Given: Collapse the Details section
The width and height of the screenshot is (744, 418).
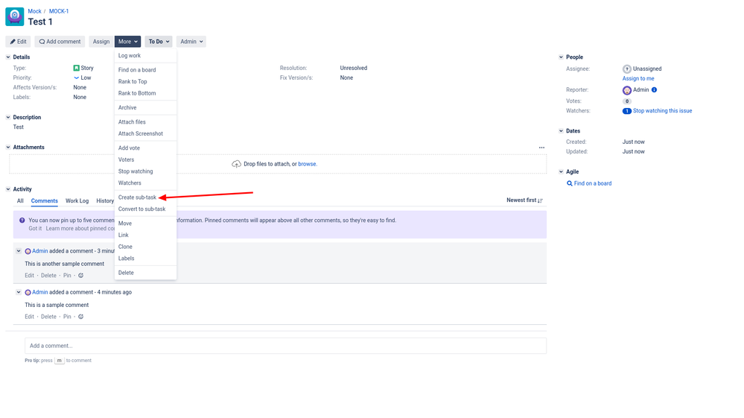Looking at the screenshot, I should [8, 57].
